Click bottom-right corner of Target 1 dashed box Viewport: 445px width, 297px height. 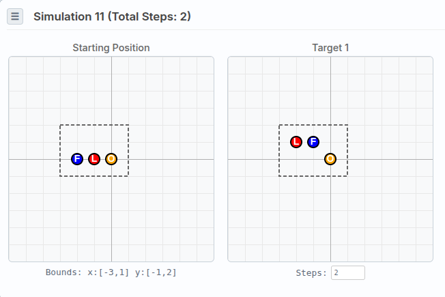(x=347, y=176)
